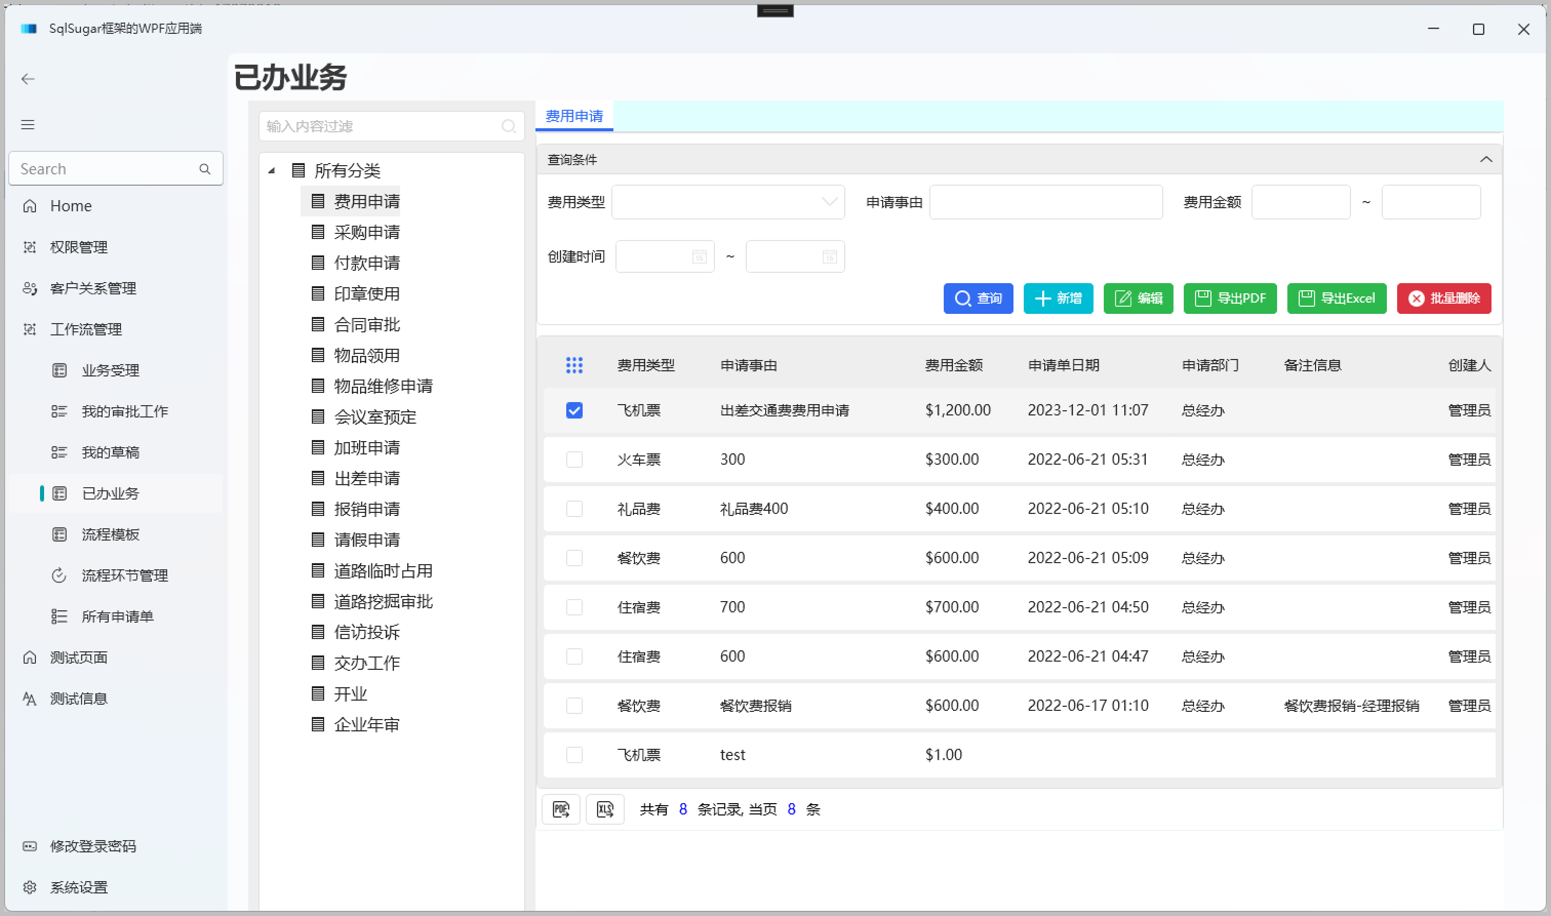Uncheck the 出差交通费费用申请 row checkbox
This screenshot has width=1551, height=916.
[574, 410]
